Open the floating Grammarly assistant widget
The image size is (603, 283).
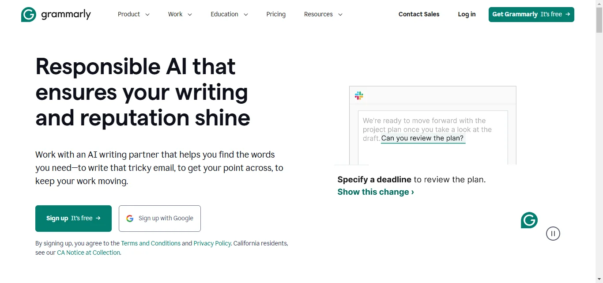pyautogui.click(x=529, y=220)
